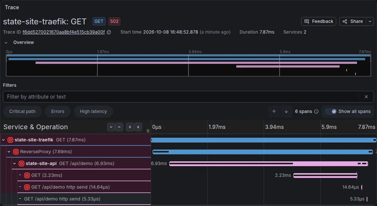The image size is (377, 206).
Task: Click the error icon on GET (2.23ms) row
Action: 27,175
